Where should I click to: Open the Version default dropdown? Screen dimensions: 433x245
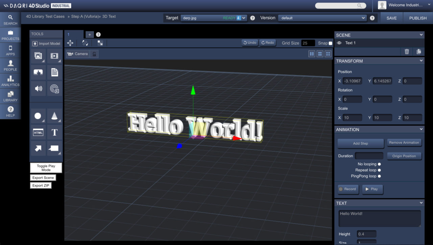click(322, 18)
